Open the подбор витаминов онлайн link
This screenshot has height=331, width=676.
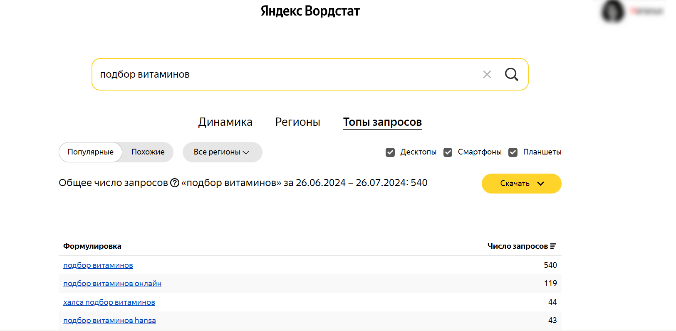click(112, 284)
